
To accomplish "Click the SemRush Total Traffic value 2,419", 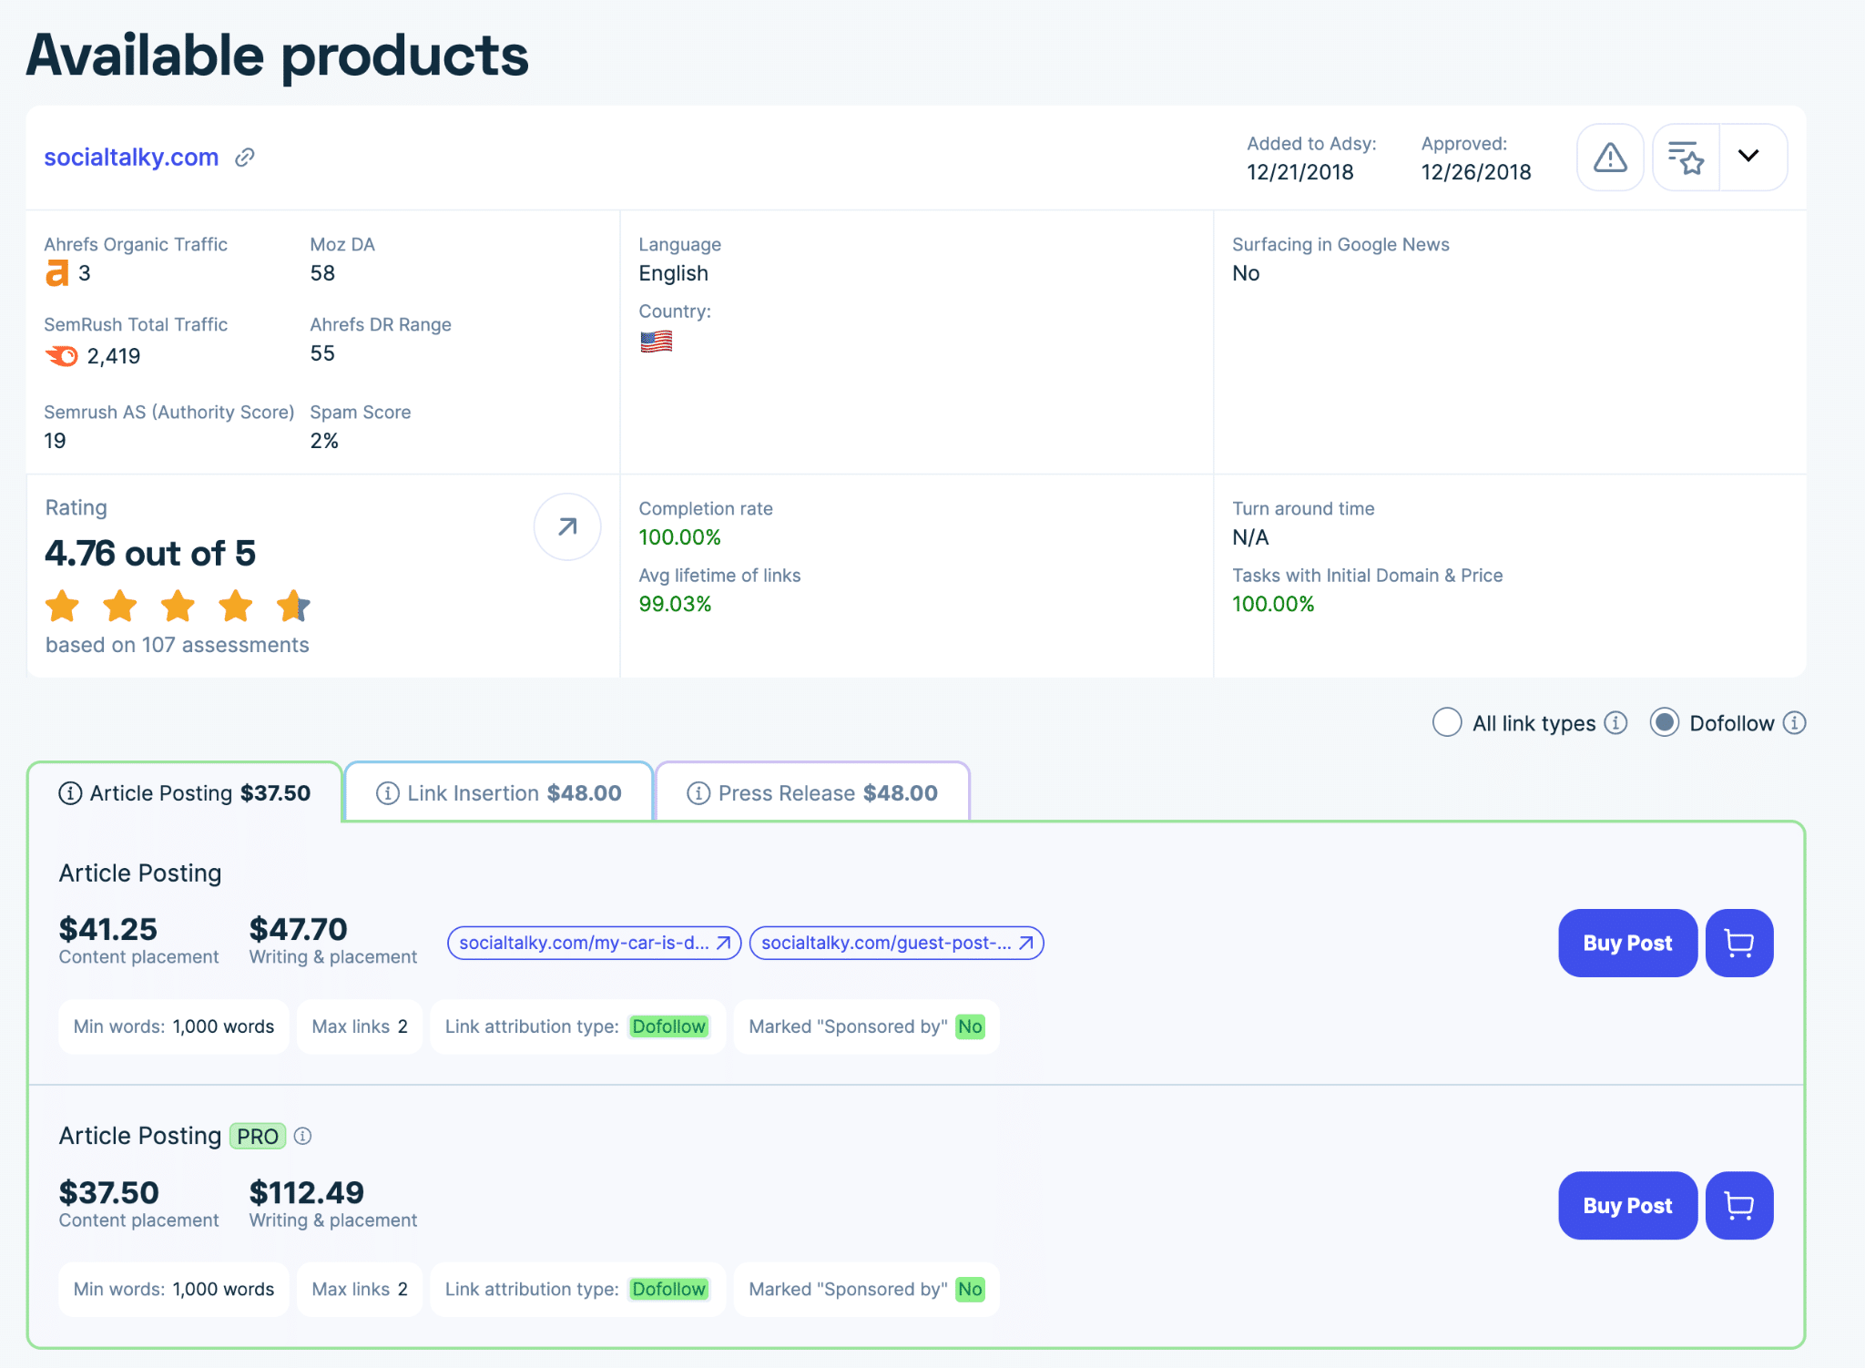I will (114, 356).
